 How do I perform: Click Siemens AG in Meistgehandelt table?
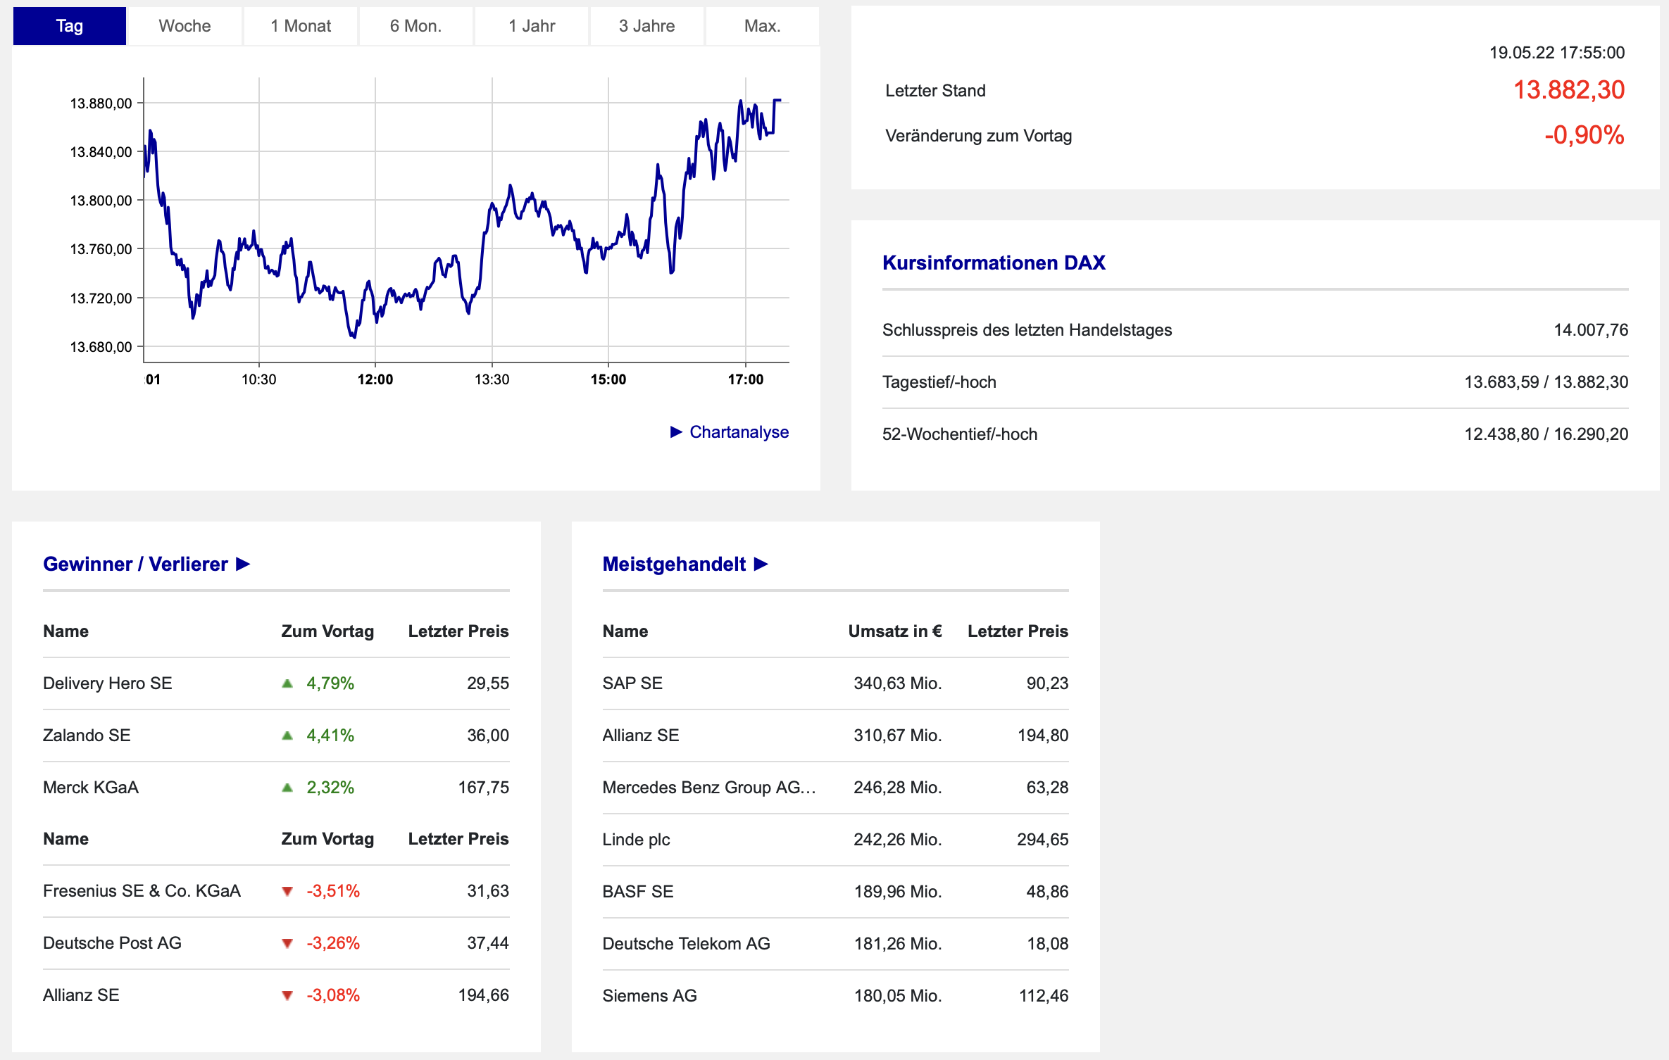[649, 996]
